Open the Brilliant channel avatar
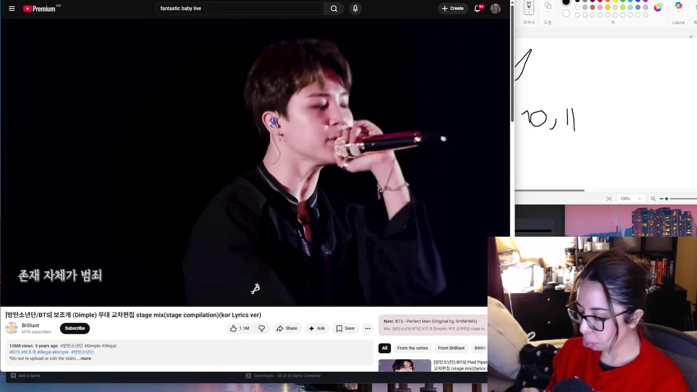The height and width of the screenshot is (392, 697). (x=11, y=328)
